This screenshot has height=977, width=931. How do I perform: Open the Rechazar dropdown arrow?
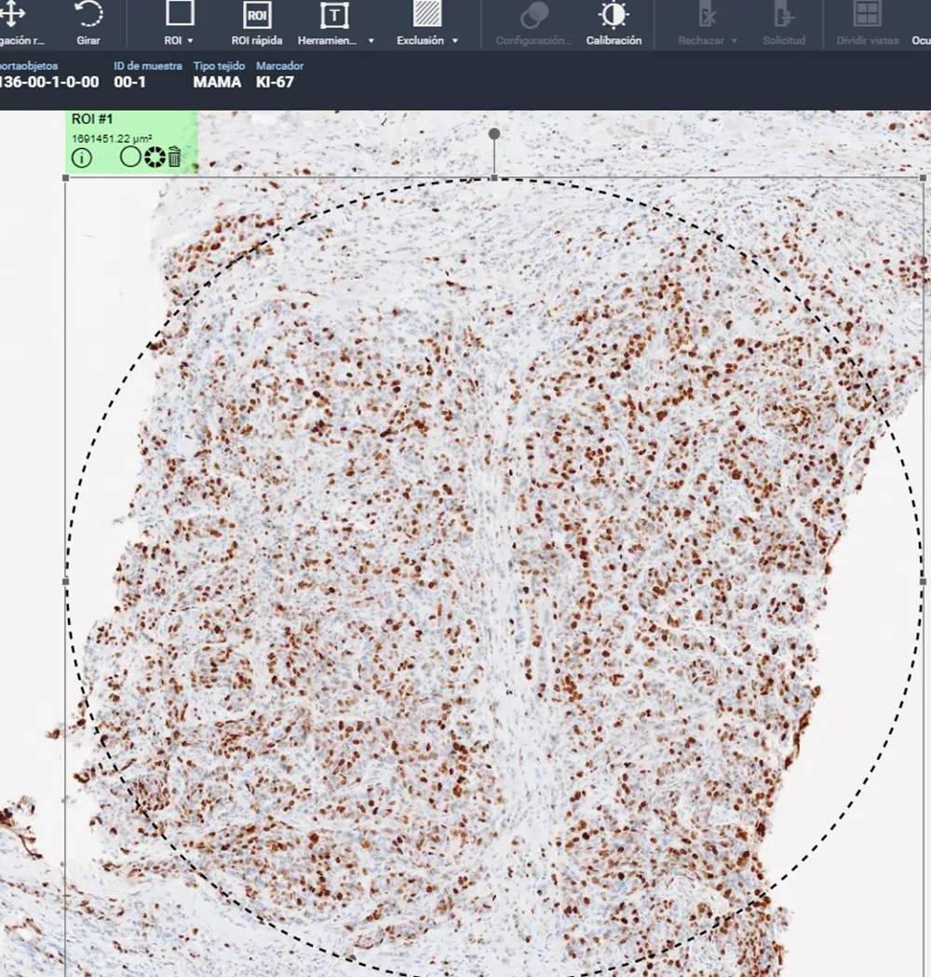[733, 41]
